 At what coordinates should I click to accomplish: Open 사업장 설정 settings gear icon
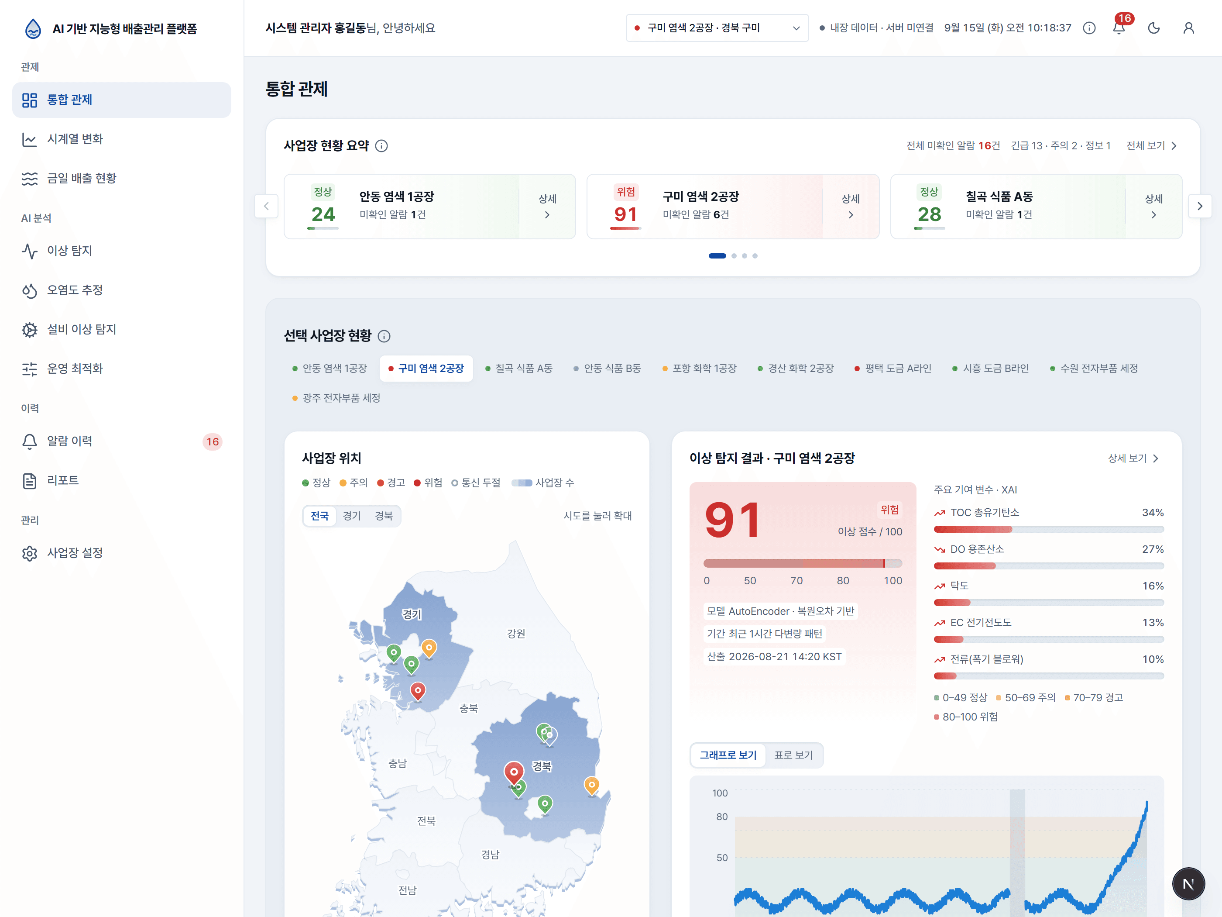(x=29, y=553)
